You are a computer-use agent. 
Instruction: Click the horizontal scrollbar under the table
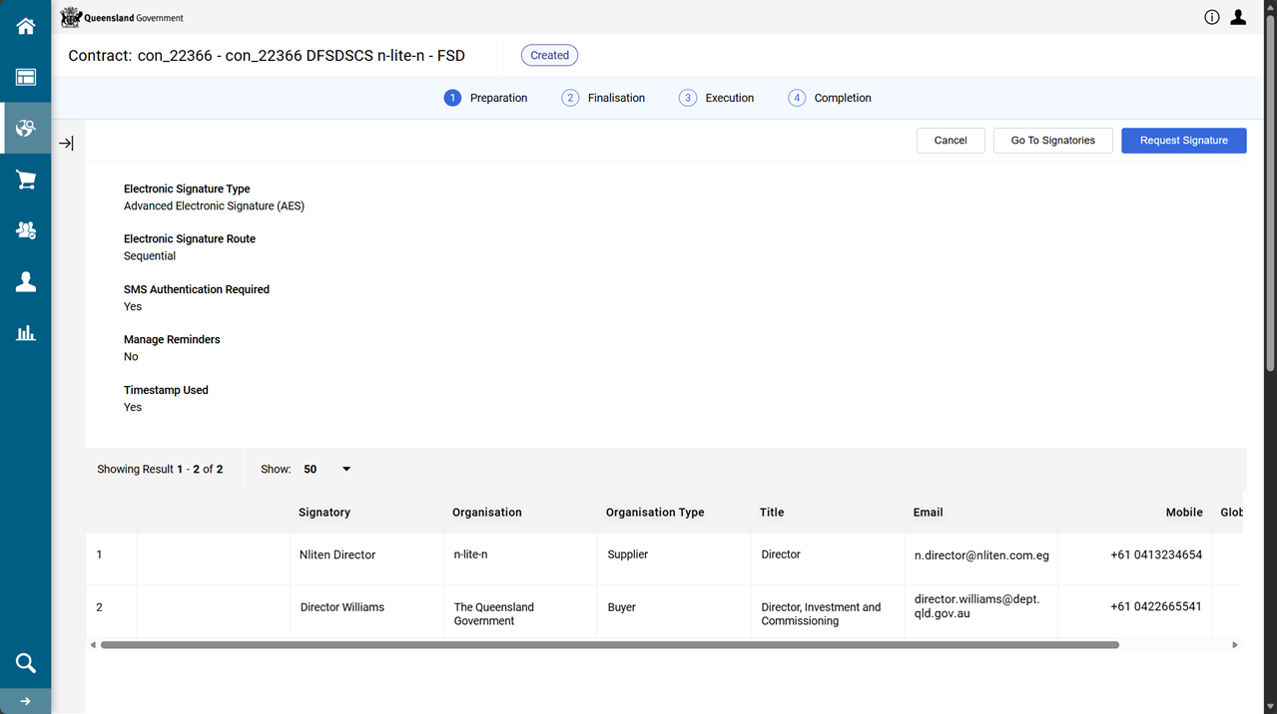click(x=609, y=645)
